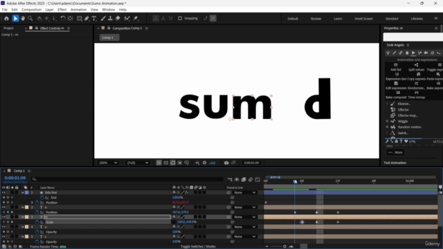Open the Animation menu
This screenshot has width=443, height=249.
[78, 10]
